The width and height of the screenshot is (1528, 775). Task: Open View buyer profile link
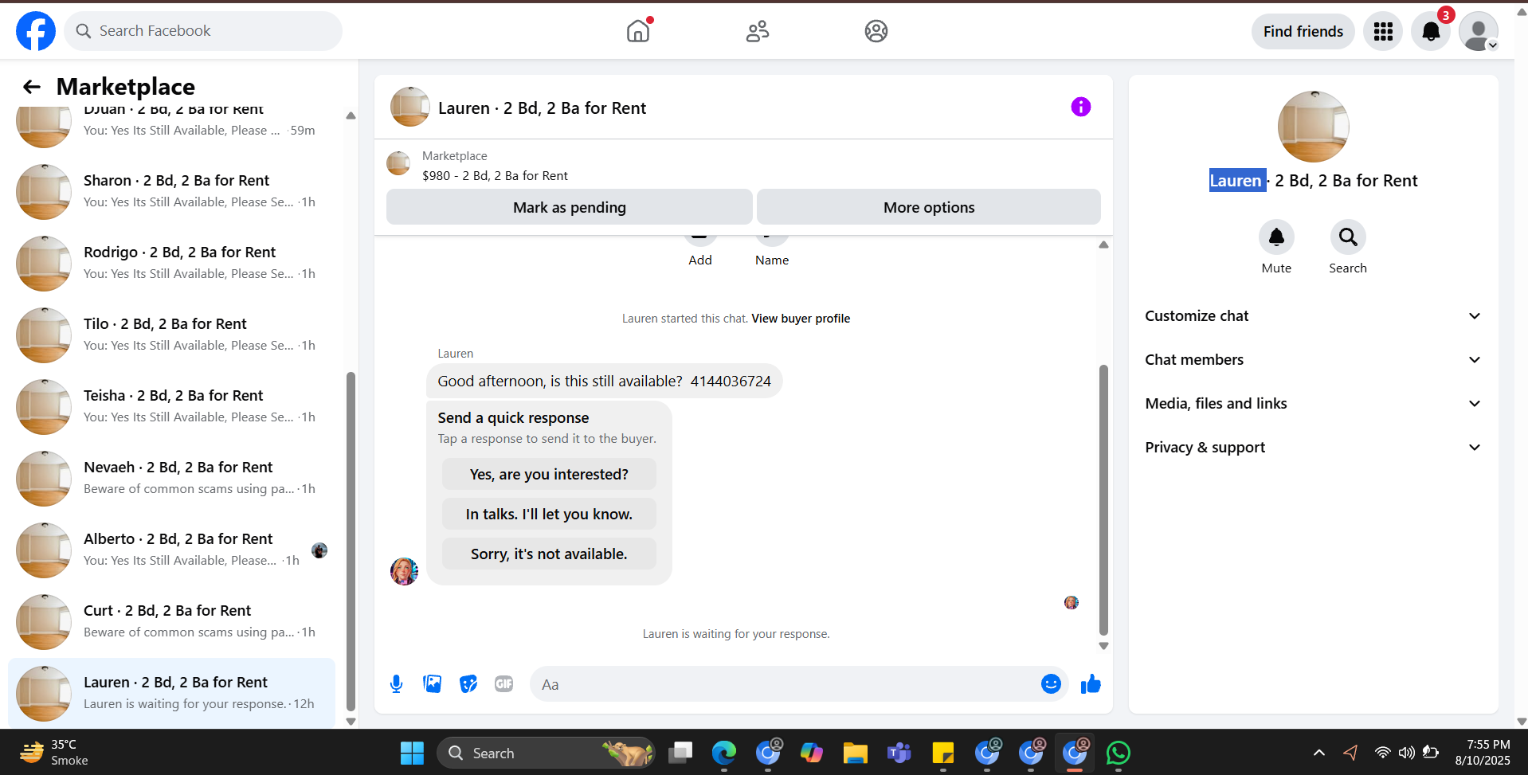[x=801, y=319]
